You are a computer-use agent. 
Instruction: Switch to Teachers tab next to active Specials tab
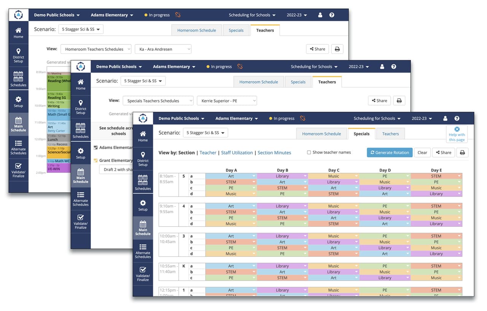[x=390, y=134]
